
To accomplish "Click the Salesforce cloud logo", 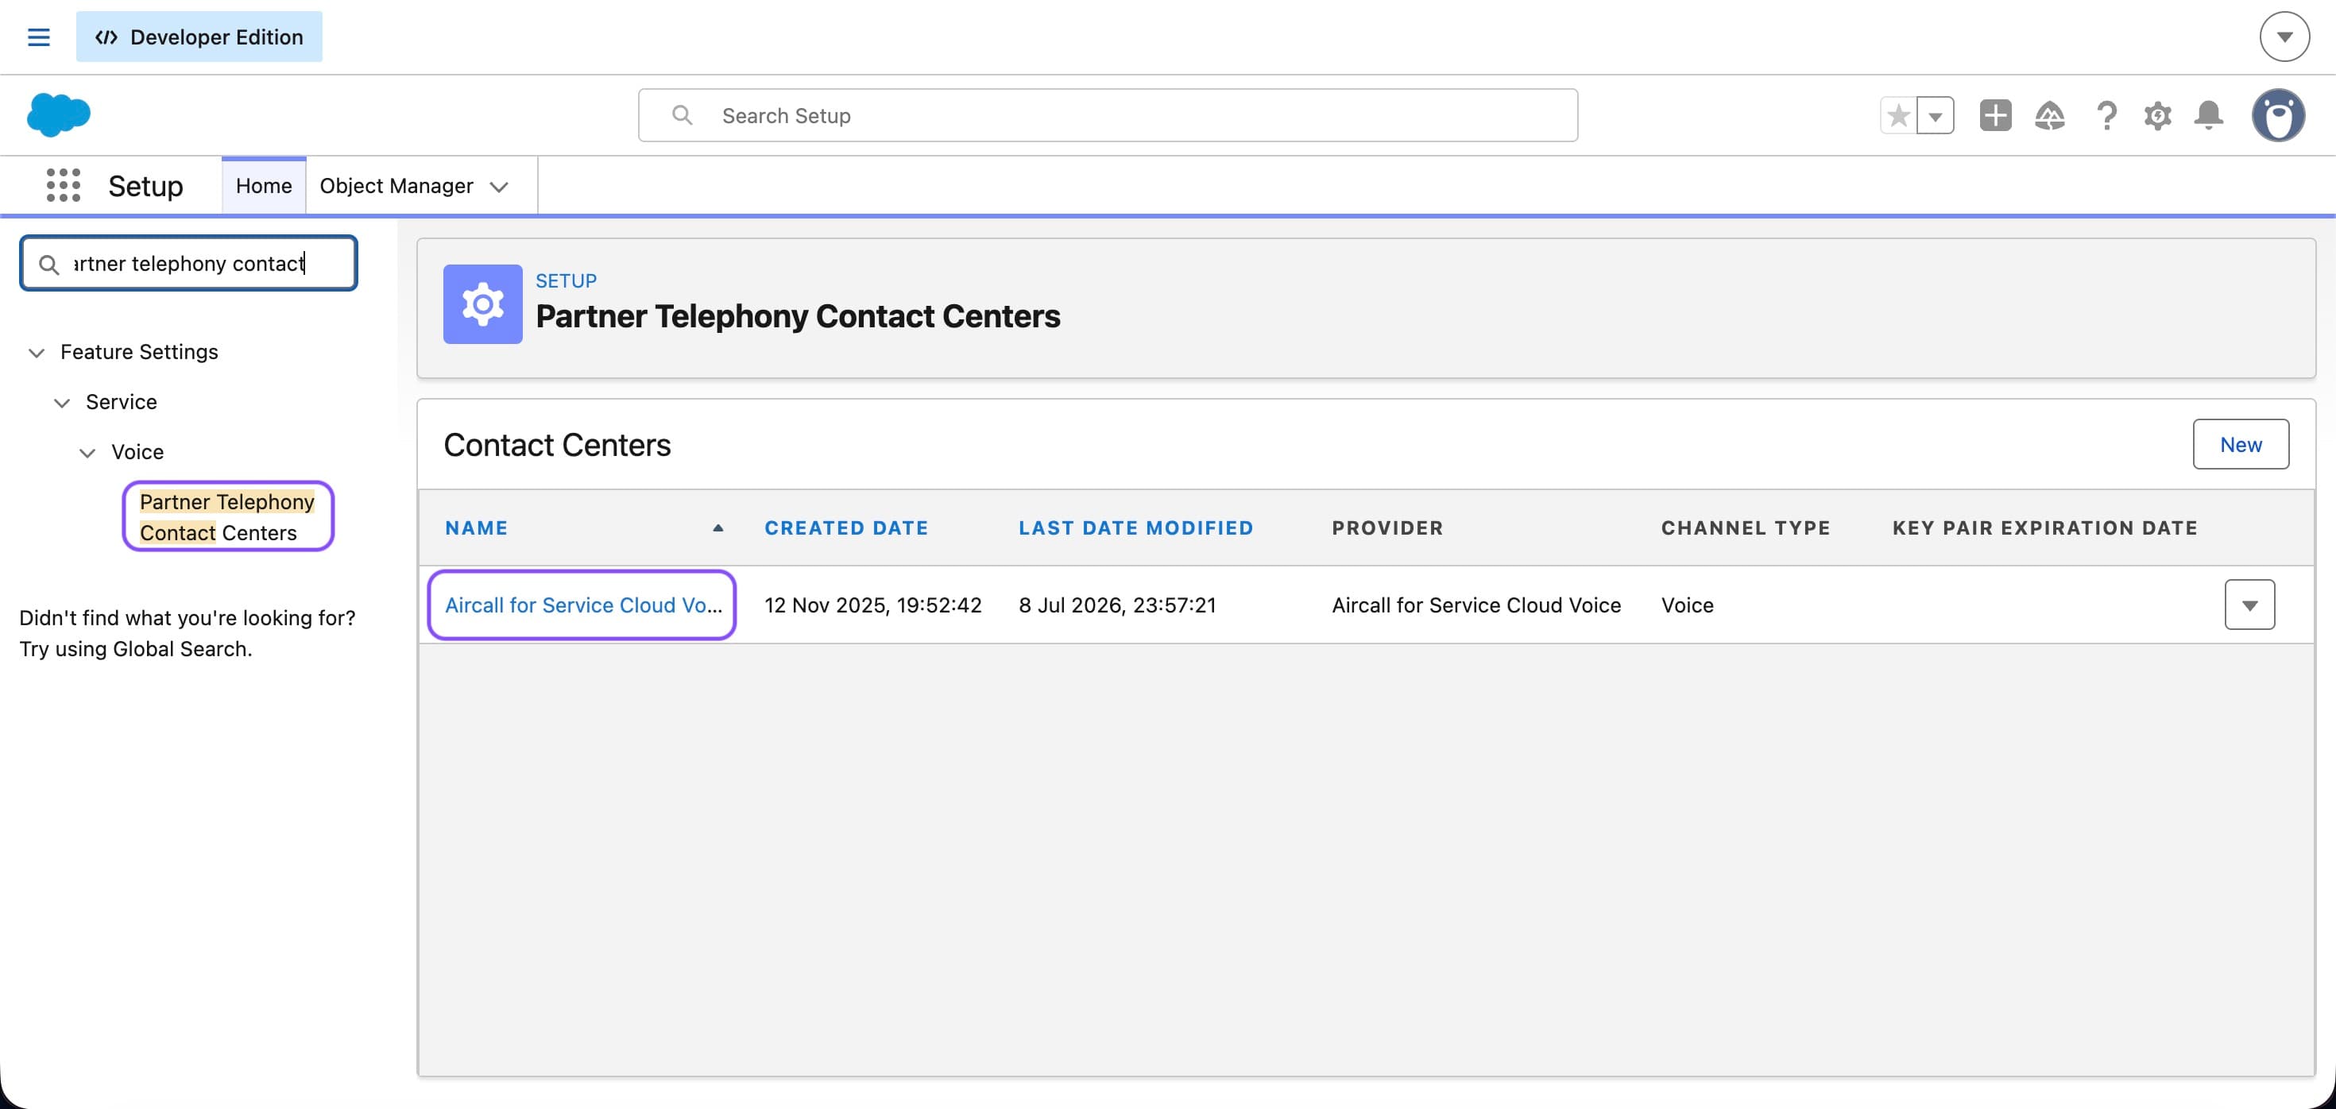I will pyautogui.click(x=59, y=115).
